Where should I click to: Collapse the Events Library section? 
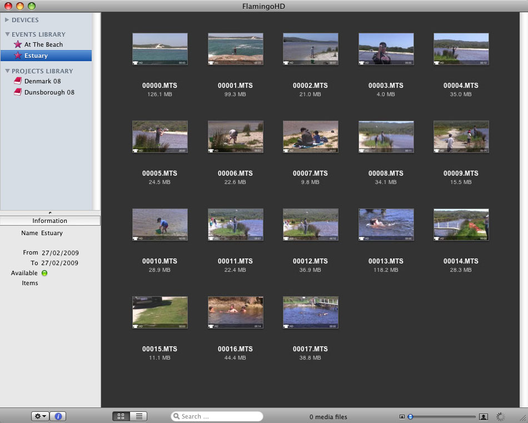pyautogui.click(x=7, y=34)
